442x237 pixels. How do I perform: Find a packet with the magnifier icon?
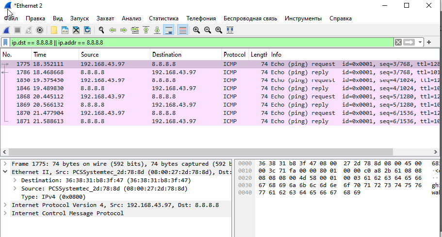point(101,30)
